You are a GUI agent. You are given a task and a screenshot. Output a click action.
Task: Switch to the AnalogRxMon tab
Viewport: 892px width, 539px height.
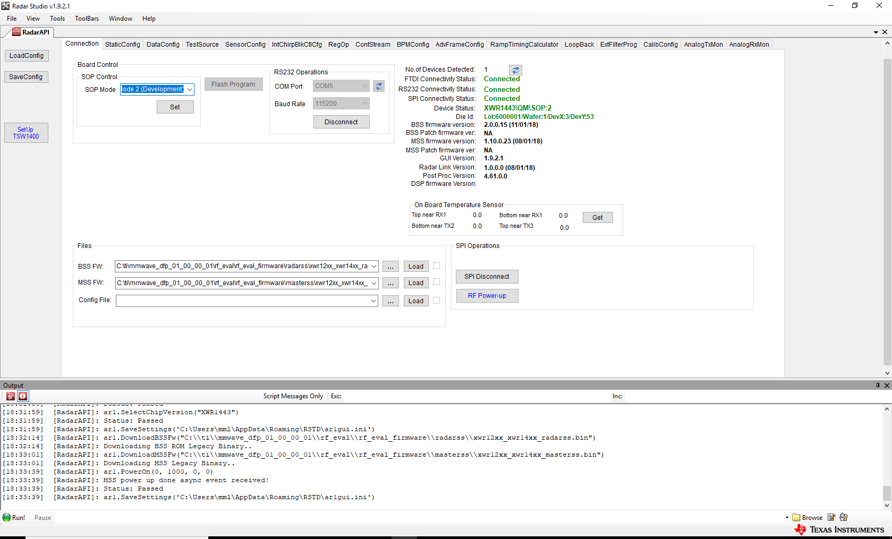749,45
